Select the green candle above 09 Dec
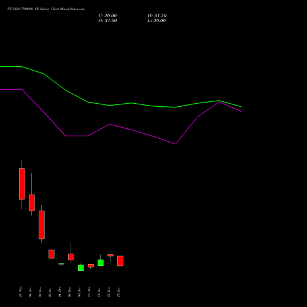This screenshot has height=307, width=307. click(81, 268)
